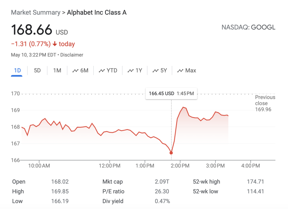Click the red down arrow near today
Viewport: 288px width, 209px height.
[x=55, y=44]
